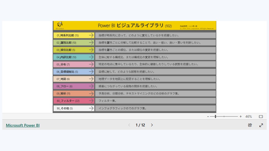Open 03_順位比較 (5) category

(74, 50)
